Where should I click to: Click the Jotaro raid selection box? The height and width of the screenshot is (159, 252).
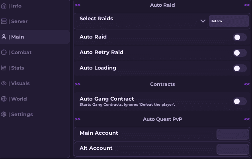(x=229, y=21)
